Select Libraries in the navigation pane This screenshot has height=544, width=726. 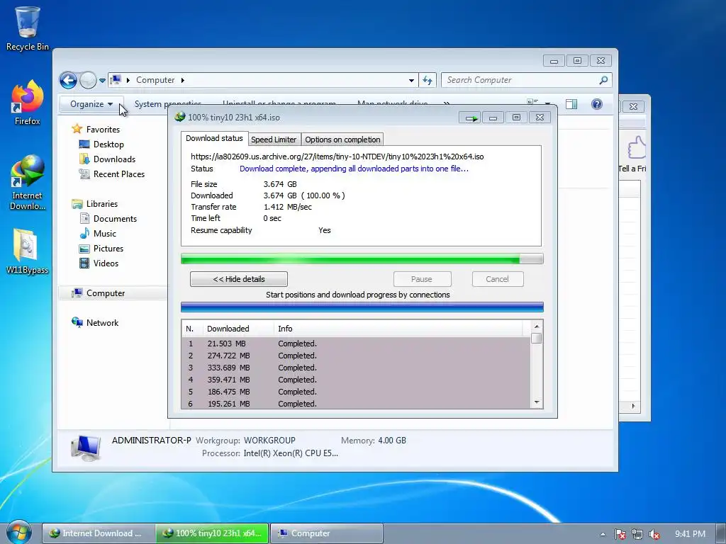[x=102, y=204]
